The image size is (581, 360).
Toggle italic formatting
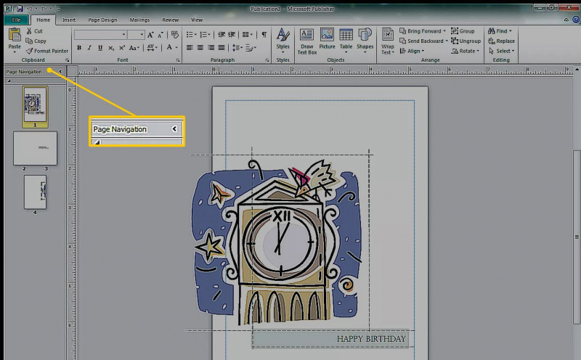coord(89,48)
